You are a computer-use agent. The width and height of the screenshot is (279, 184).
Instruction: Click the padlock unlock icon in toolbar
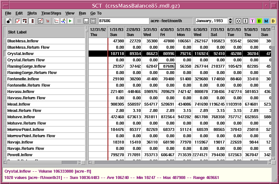(9, 21)
